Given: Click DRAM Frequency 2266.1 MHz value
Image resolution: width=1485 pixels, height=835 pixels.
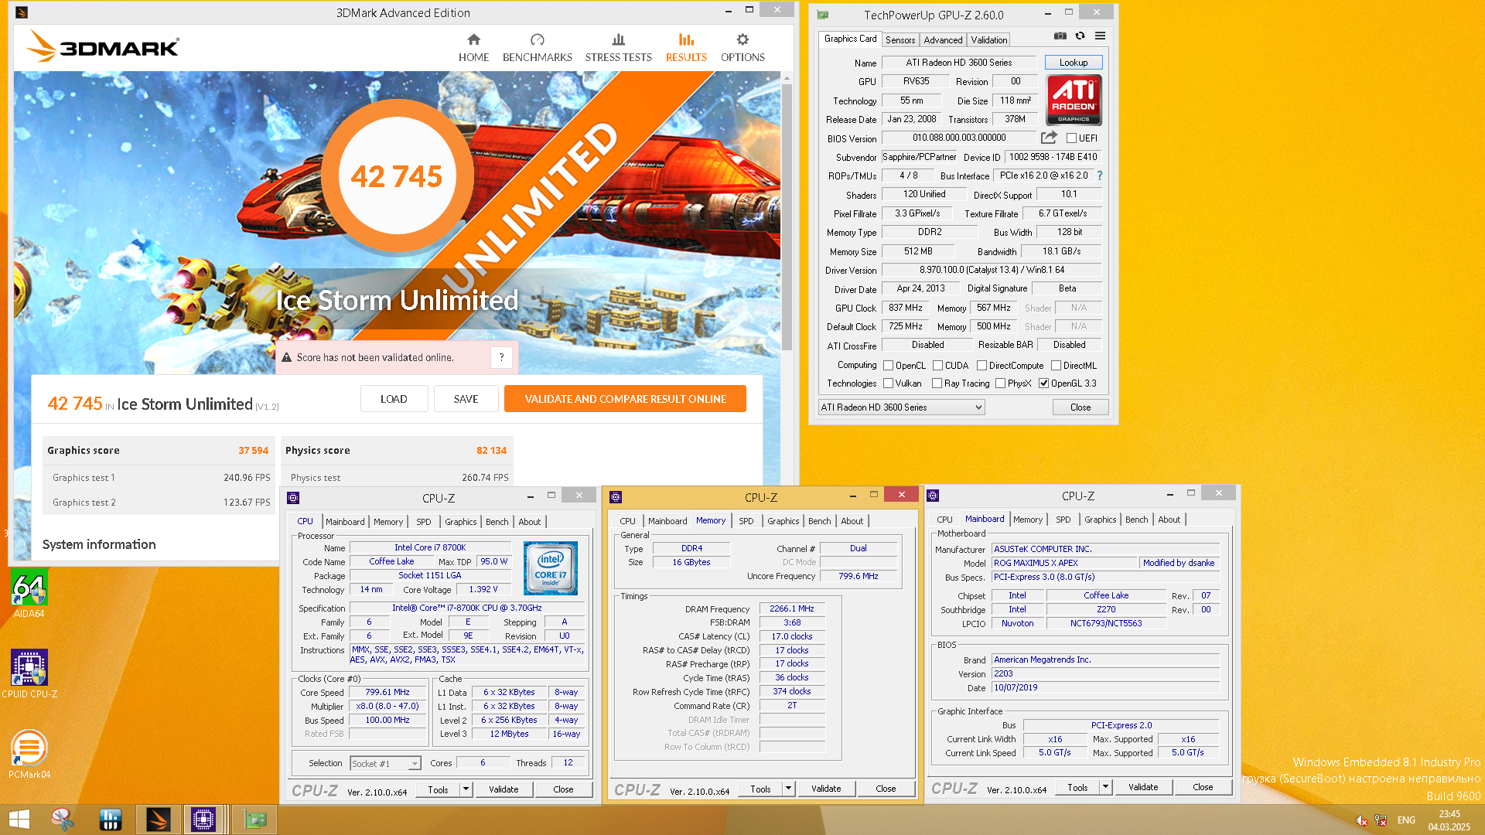Looking at the screenshot, I should pos(791,609).
